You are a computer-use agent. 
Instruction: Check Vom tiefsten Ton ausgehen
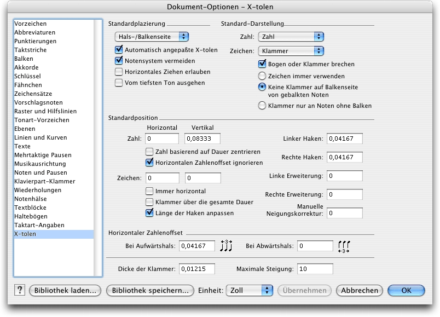[119, 83]
